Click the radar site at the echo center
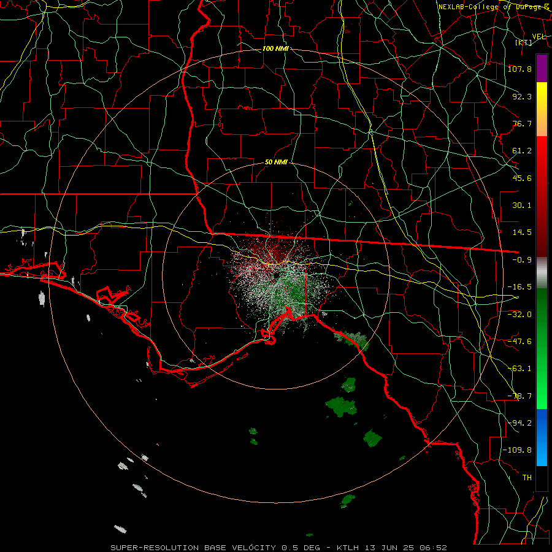 click(277, 275)
